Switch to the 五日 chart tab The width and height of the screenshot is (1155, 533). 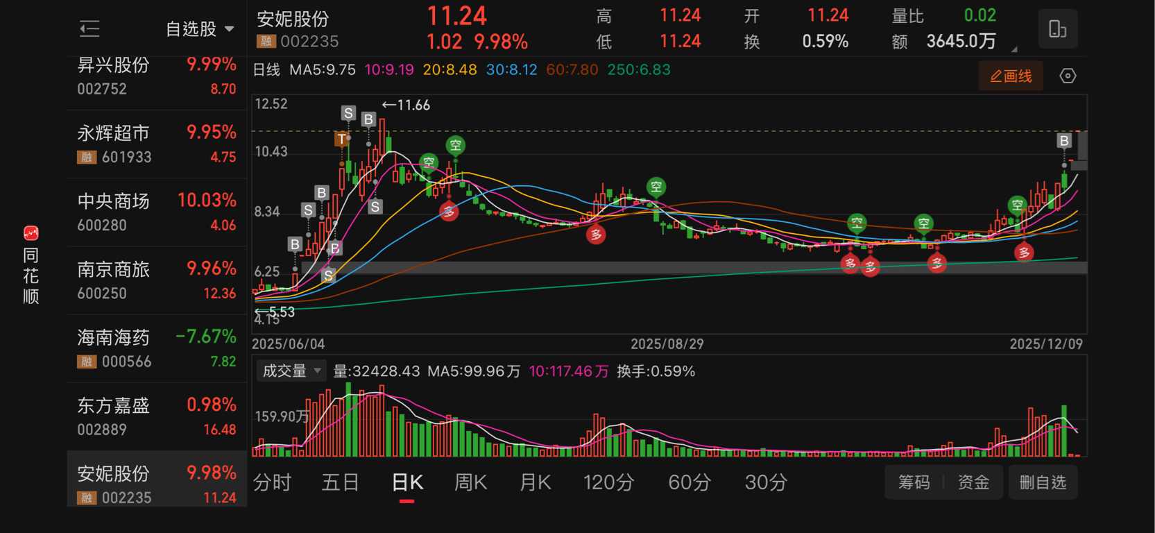tap(340, 482)
